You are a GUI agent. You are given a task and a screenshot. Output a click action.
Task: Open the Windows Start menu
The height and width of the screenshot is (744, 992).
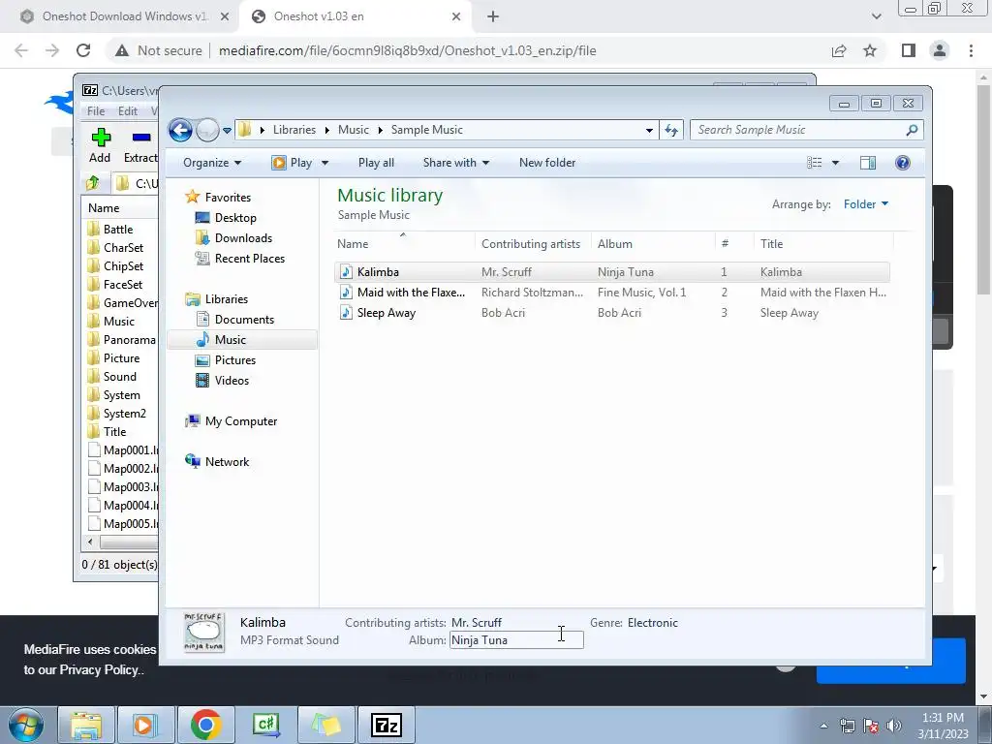(x=25, y=725)
